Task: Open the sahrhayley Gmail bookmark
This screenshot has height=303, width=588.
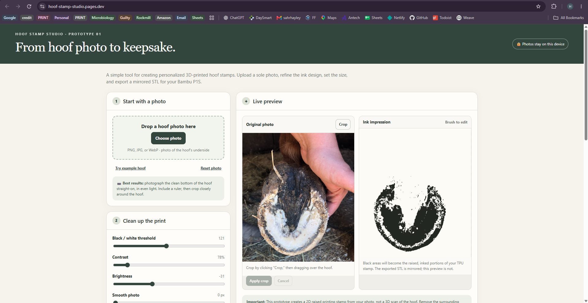Action: (289, 18)
